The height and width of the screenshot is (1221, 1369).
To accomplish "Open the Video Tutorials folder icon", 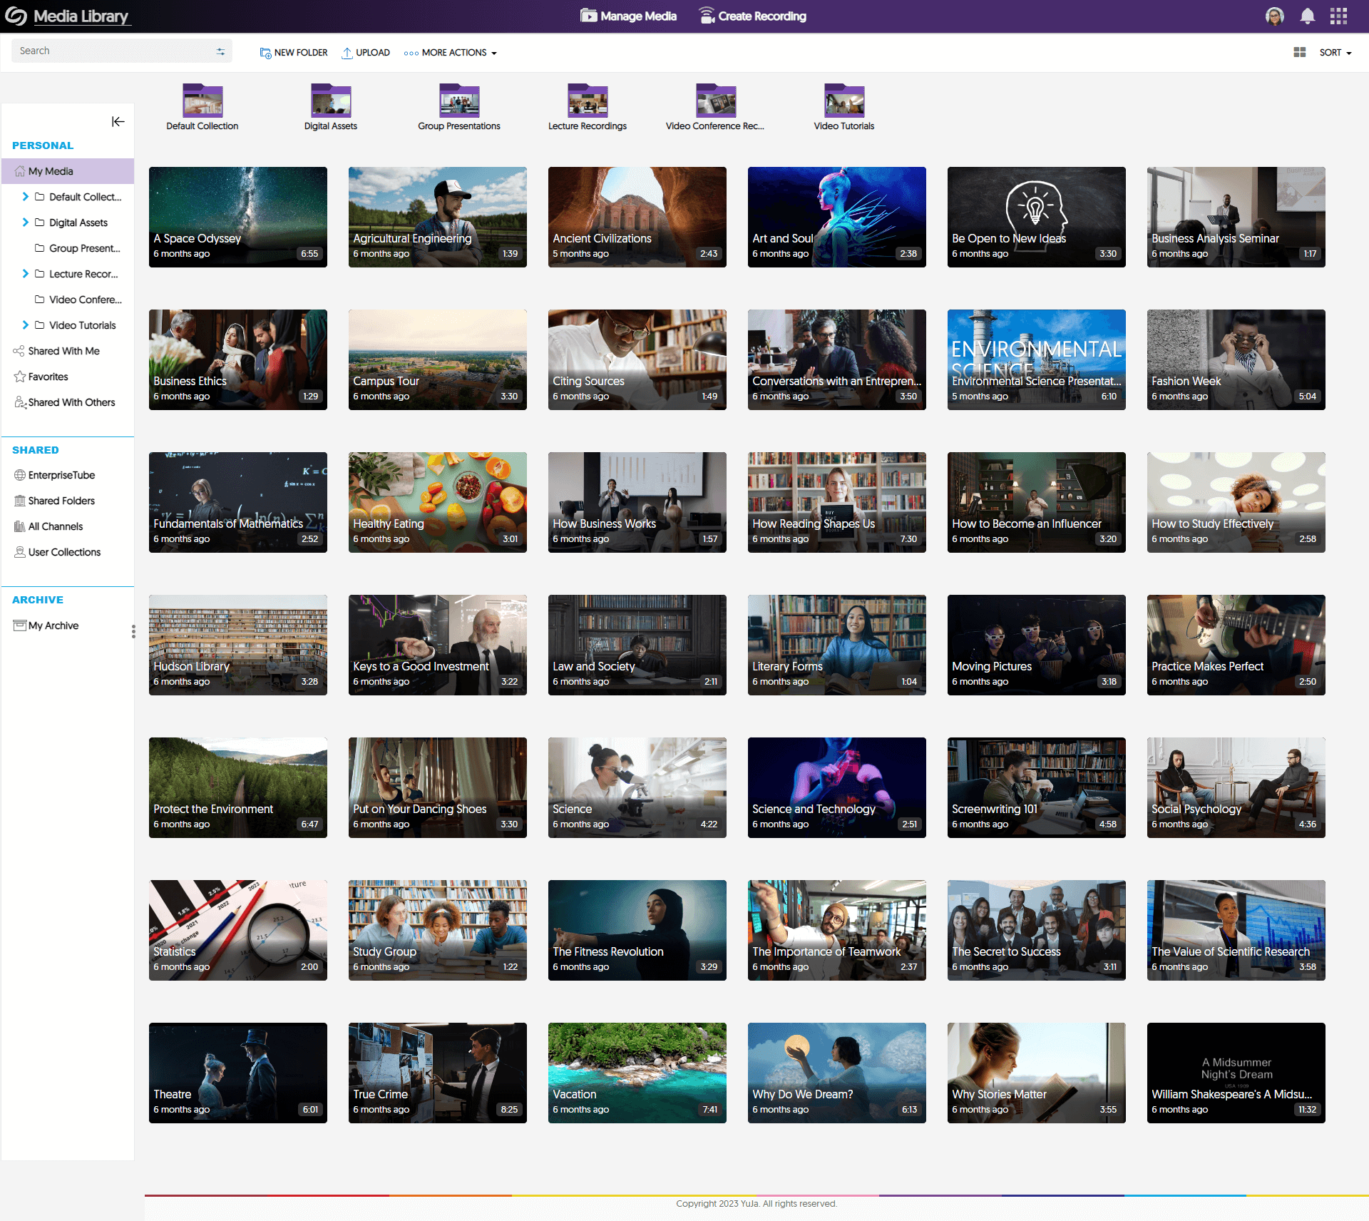I will (844, 101).
